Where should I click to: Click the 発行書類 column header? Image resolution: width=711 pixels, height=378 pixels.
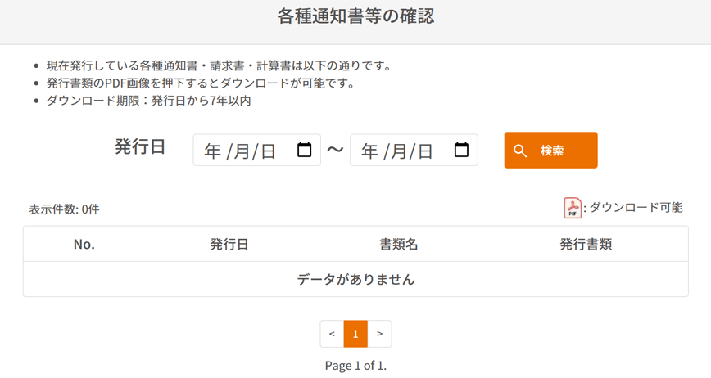coord(586,244)
